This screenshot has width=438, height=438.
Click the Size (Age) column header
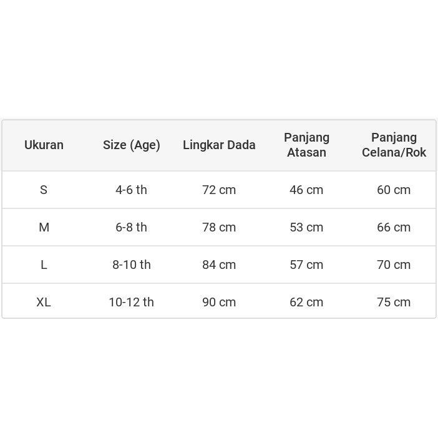[x=132, y=145]
